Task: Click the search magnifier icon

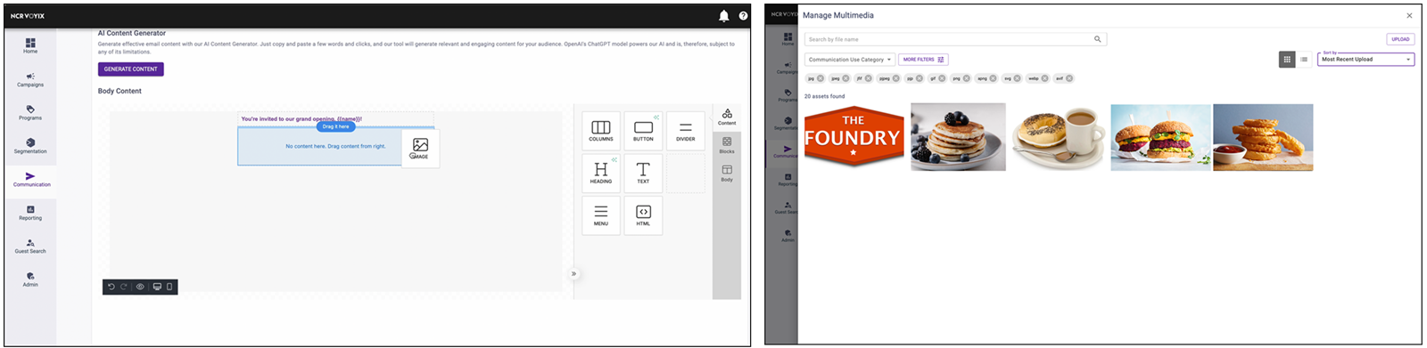Action: pyautogui.click(x=1098, y=39)
